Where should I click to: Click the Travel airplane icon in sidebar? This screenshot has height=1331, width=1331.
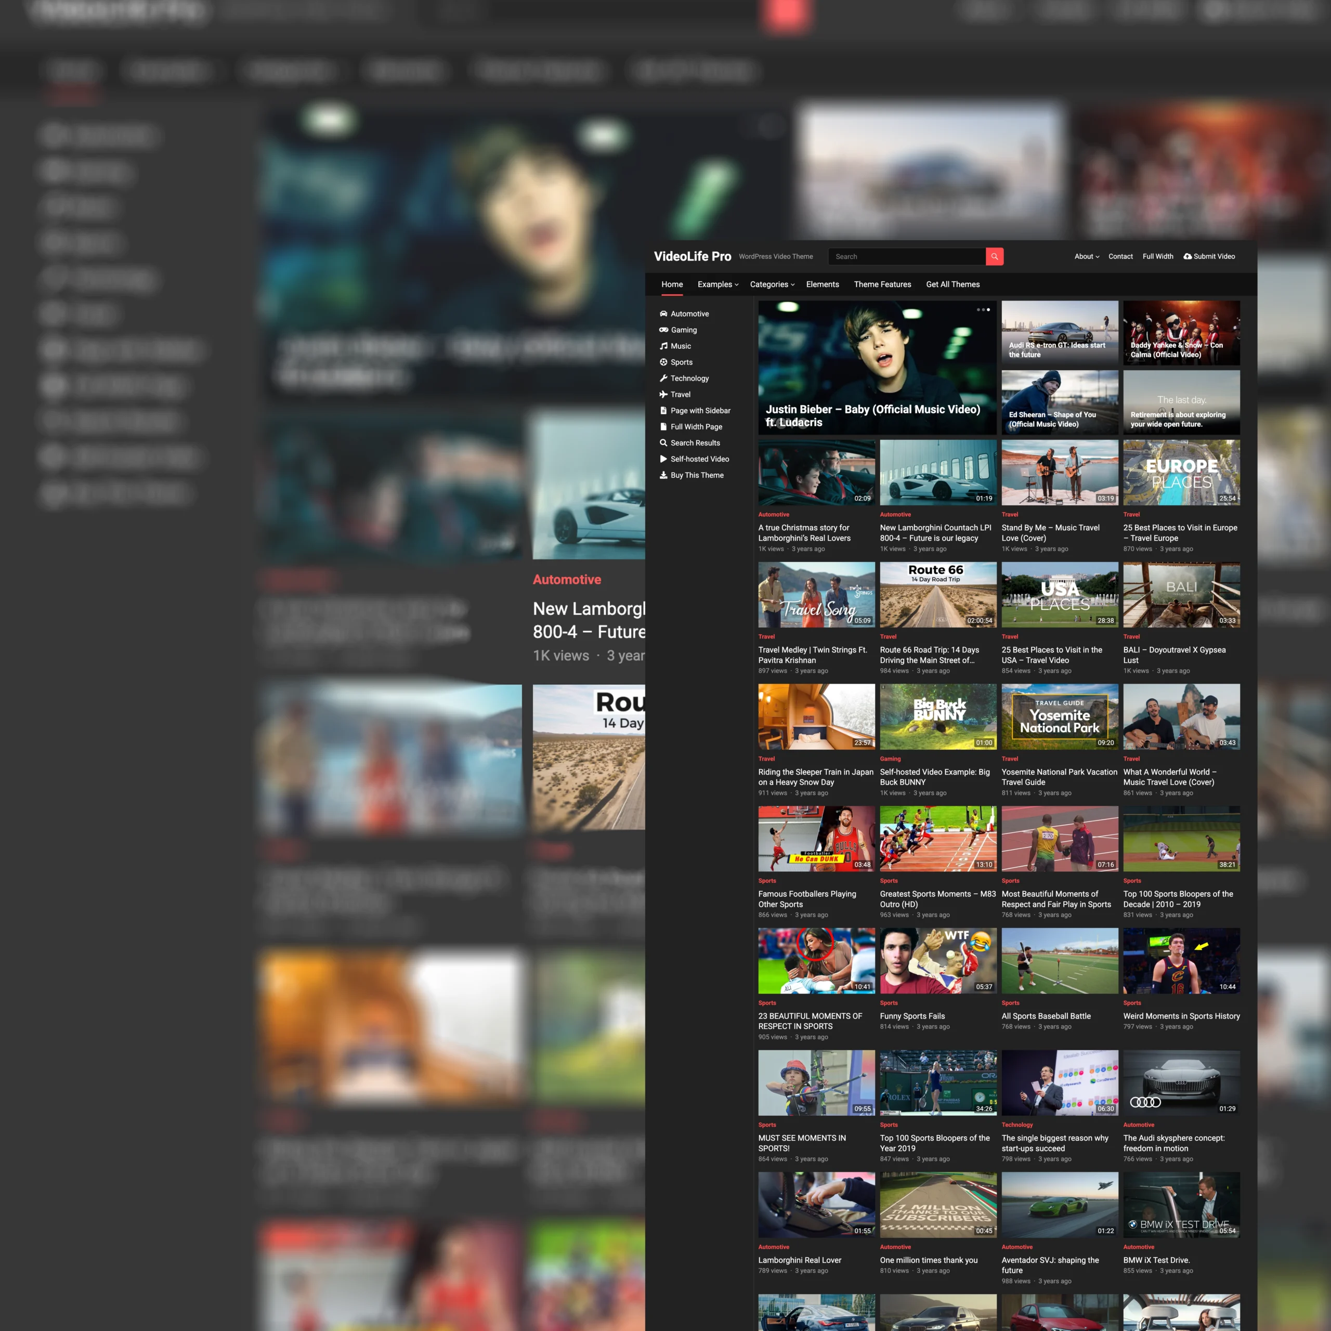(x=663, y=394)
